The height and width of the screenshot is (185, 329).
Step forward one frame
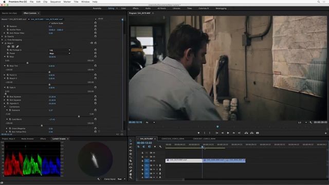tap(234, 133)
